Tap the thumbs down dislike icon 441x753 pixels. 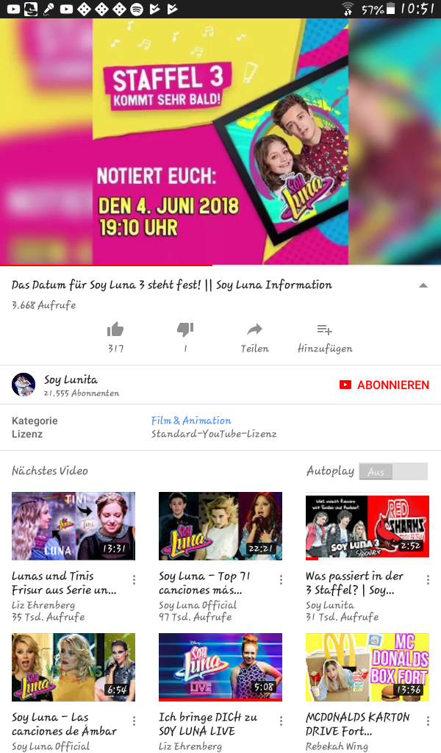[x=185, y=329]
